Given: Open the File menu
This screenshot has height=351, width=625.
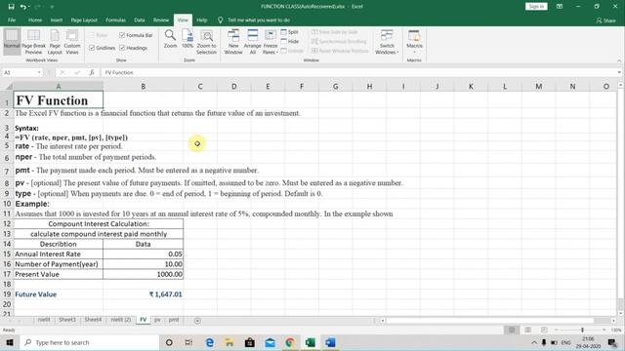Looking at the screenshot, I should 12,19.
